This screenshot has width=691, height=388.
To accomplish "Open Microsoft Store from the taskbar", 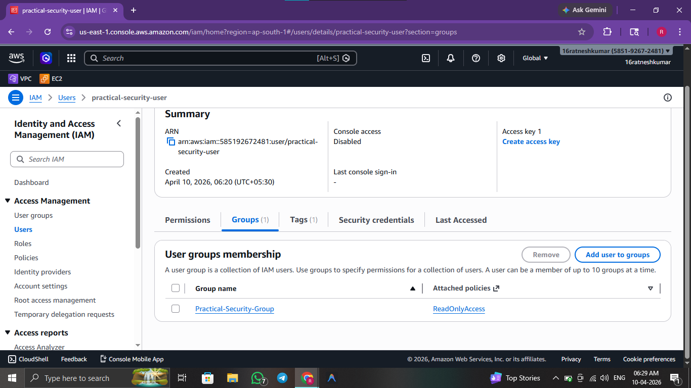I will [207, 378].
